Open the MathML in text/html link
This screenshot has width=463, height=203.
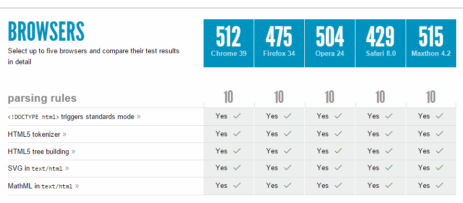click(40, 186)
